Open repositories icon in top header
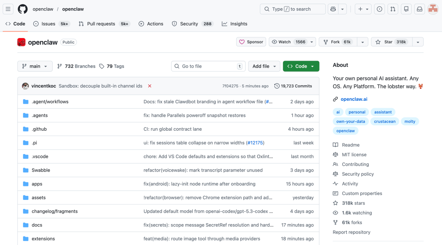 [x=406, y=9]
